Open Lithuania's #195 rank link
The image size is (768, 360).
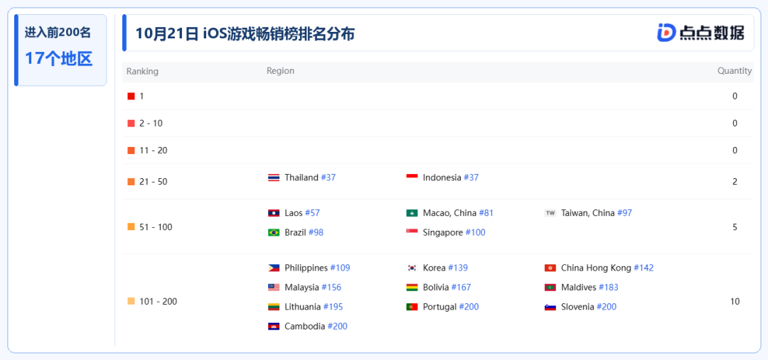click(x=333, y=307)
